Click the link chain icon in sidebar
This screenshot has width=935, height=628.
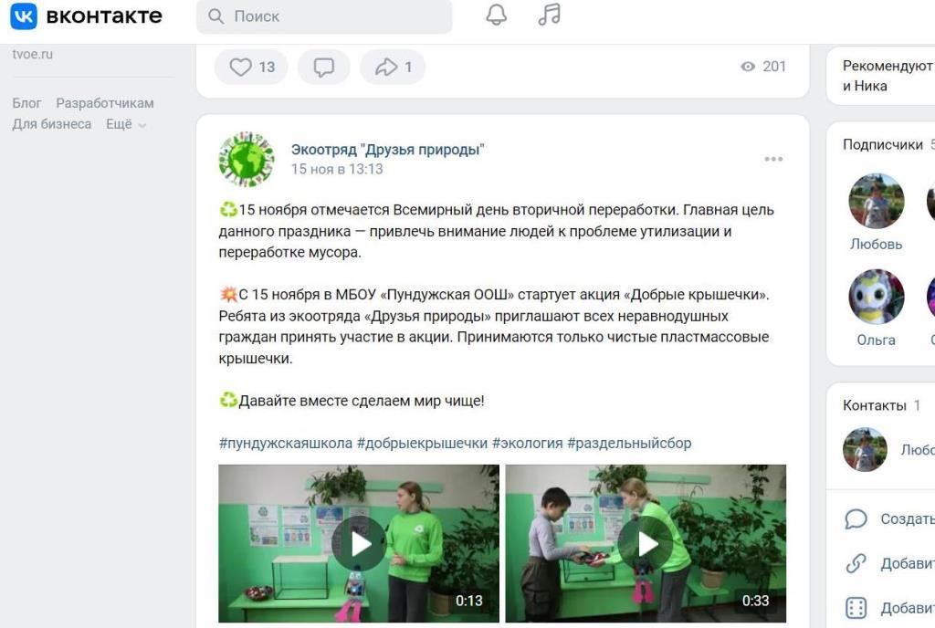(x=856, y=563)
